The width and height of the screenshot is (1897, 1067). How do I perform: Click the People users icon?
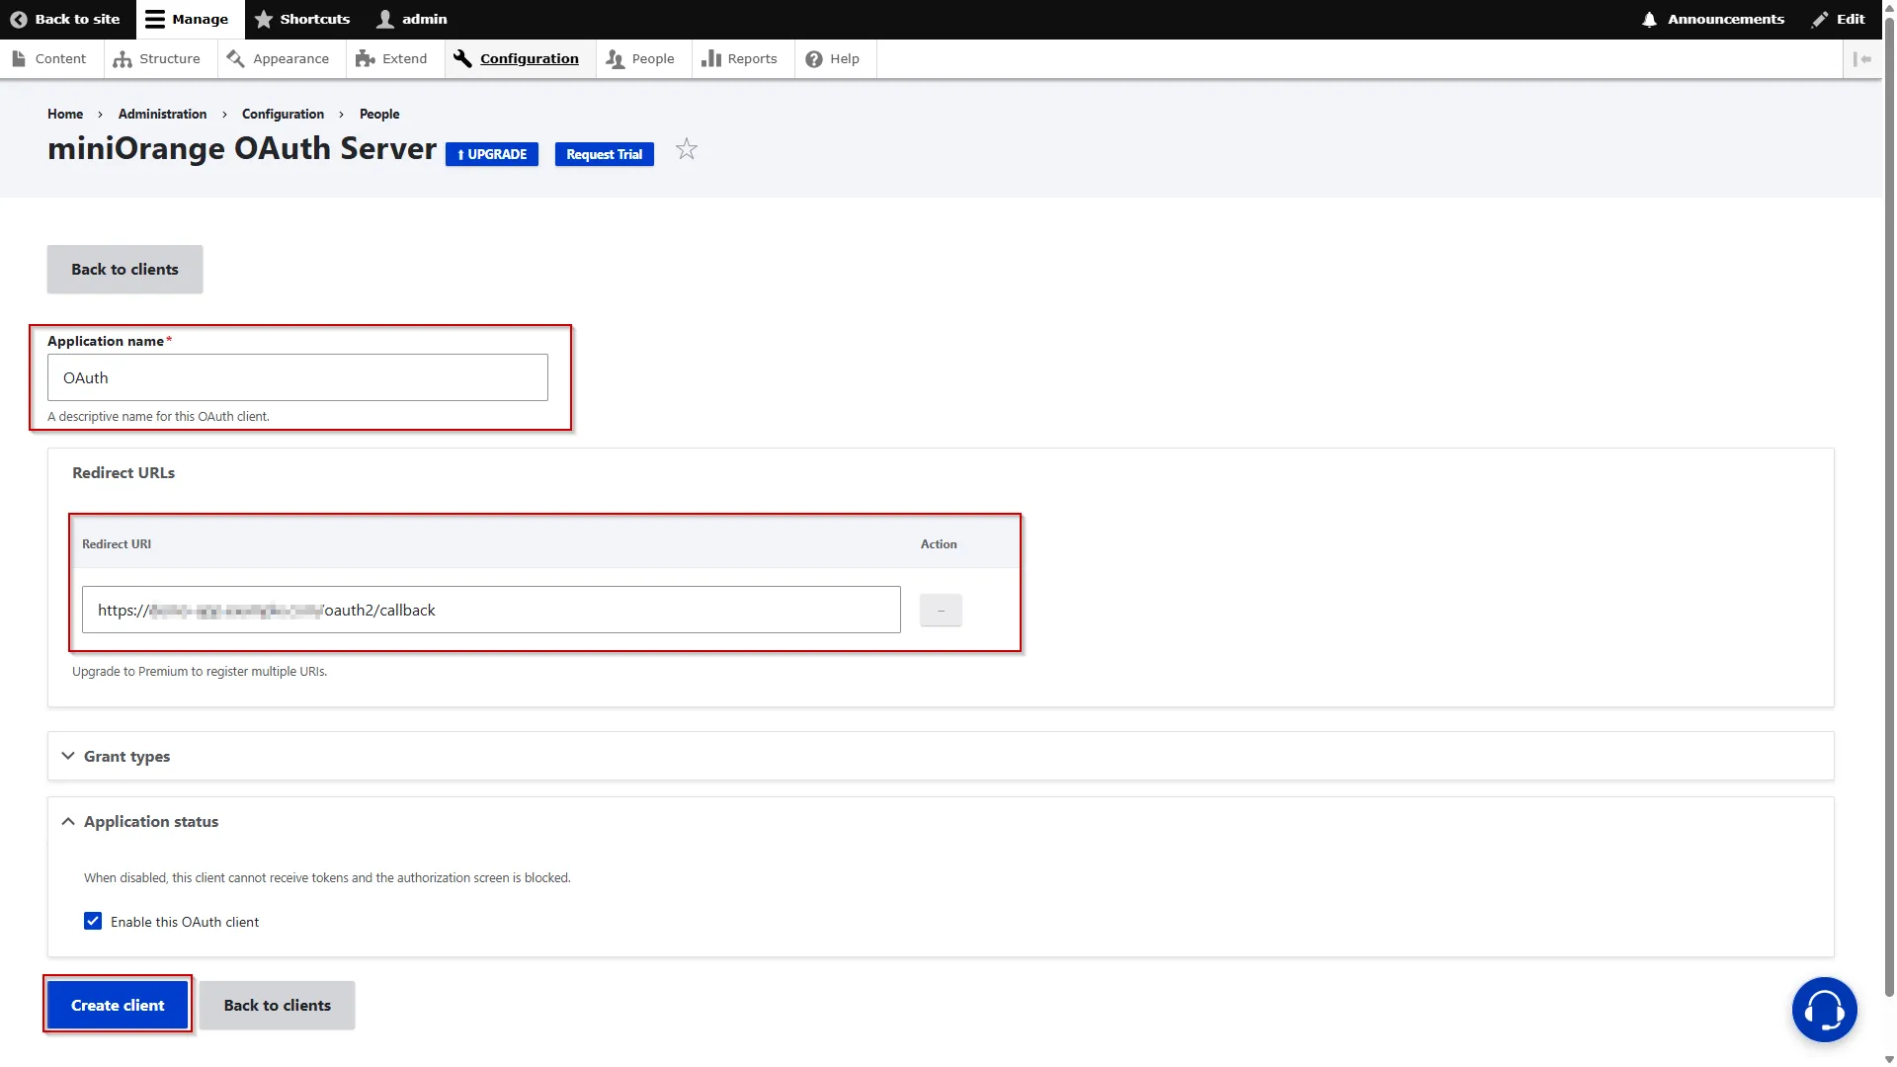tap(615, 59)
